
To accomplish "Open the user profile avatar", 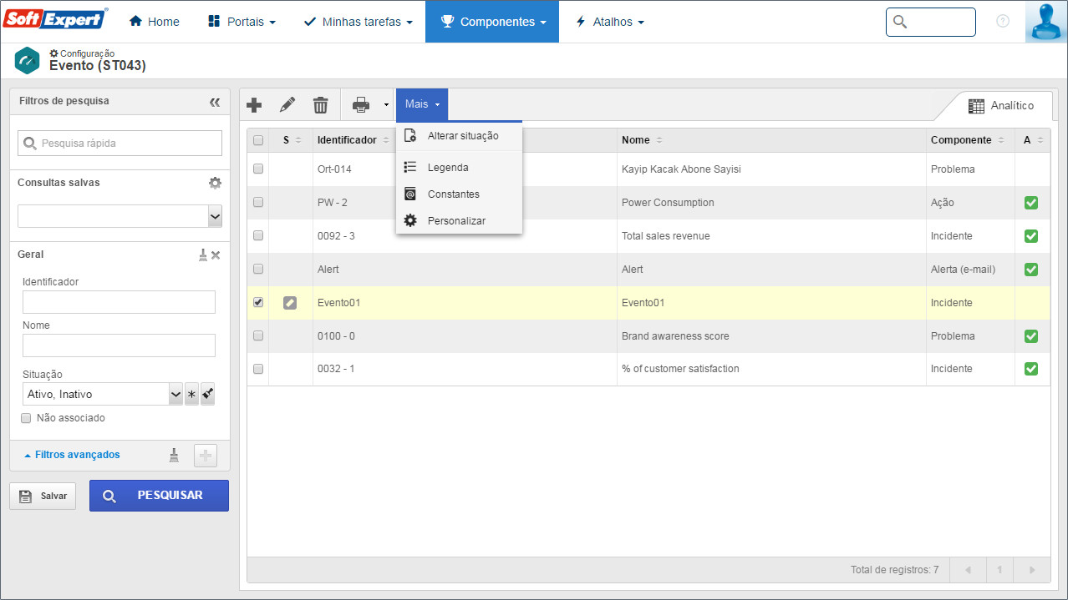I will (1046, 22).
